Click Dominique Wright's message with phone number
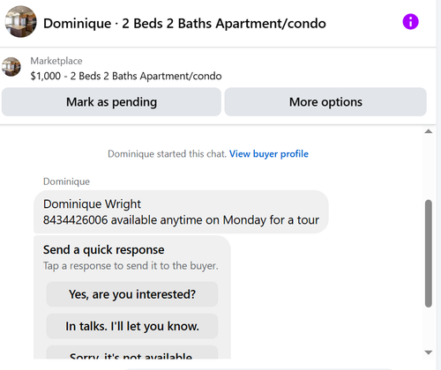This screenshot has width=441, height=370. click(x=181, y=212)
